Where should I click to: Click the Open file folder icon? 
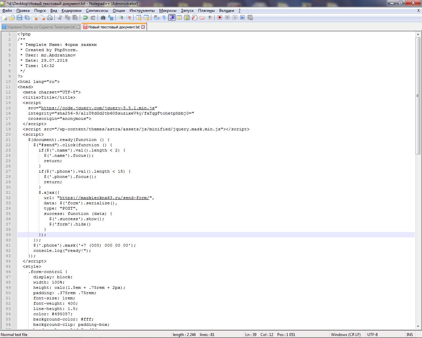(x=12, y=17)
